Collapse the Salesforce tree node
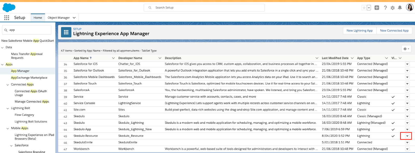The width and height of the screenshot is (415, 153). [x=11, y=145]
